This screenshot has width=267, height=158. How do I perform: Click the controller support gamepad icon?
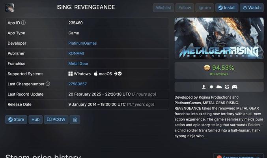point(234,87)
